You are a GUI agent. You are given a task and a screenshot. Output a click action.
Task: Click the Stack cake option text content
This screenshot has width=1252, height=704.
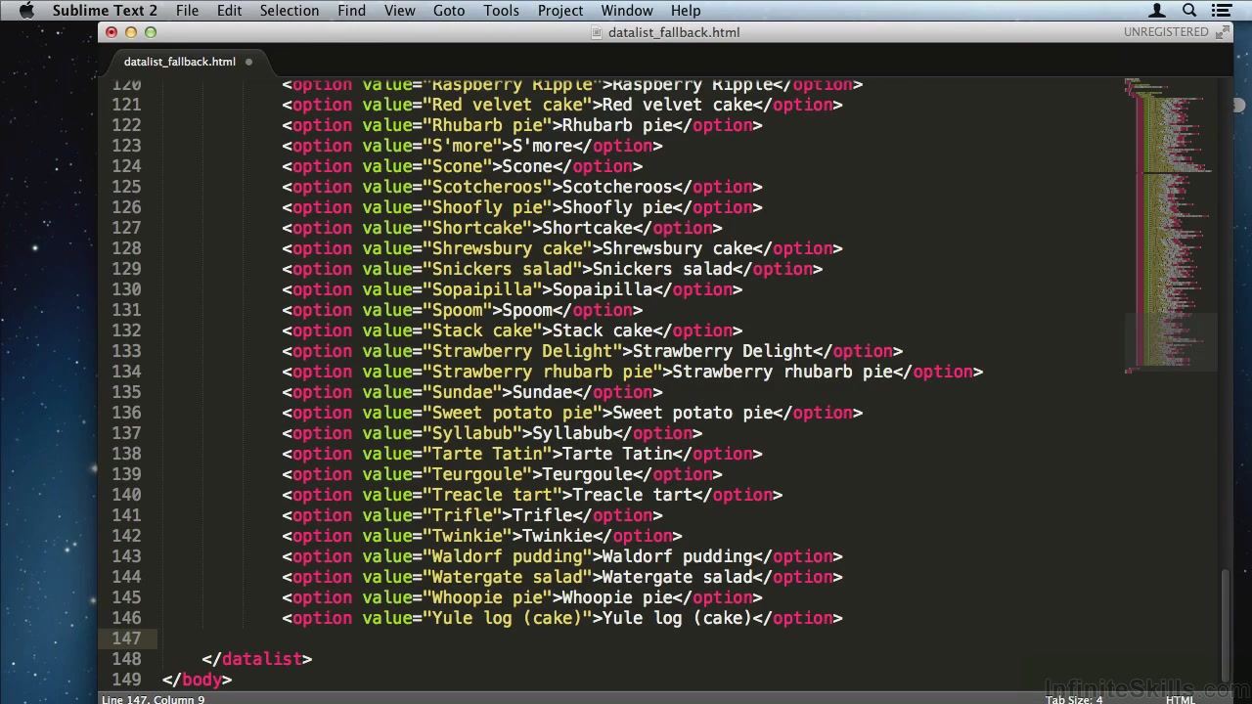point(603,330)
